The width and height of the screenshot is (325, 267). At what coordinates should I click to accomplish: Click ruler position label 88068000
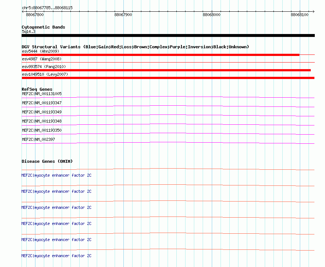pyautogui.click(x=211, y=15)
